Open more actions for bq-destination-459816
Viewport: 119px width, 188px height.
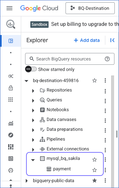coord(105,80)
